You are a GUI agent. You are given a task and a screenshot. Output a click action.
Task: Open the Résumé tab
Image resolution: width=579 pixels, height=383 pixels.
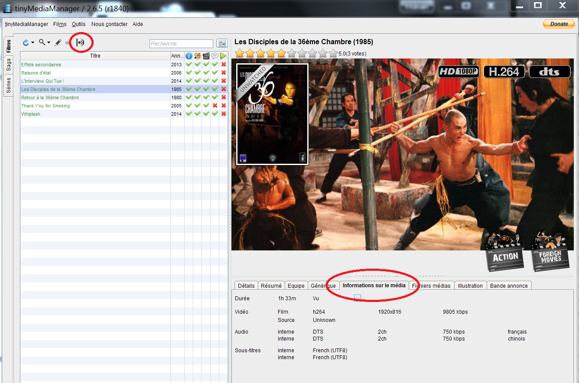click(271, 286)
